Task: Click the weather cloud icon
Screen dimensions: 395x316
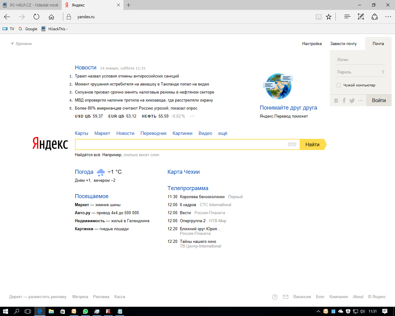Action: coord(101,172)
